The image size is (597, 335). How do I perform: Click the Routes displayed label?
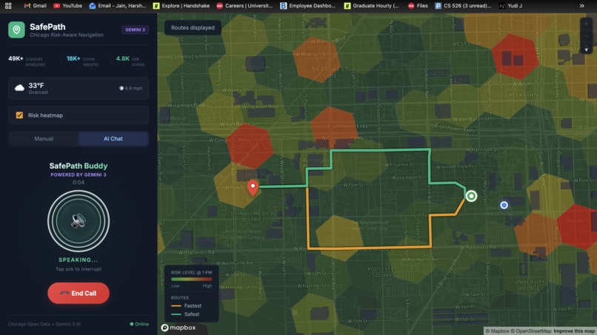click(x=193, y=28)
